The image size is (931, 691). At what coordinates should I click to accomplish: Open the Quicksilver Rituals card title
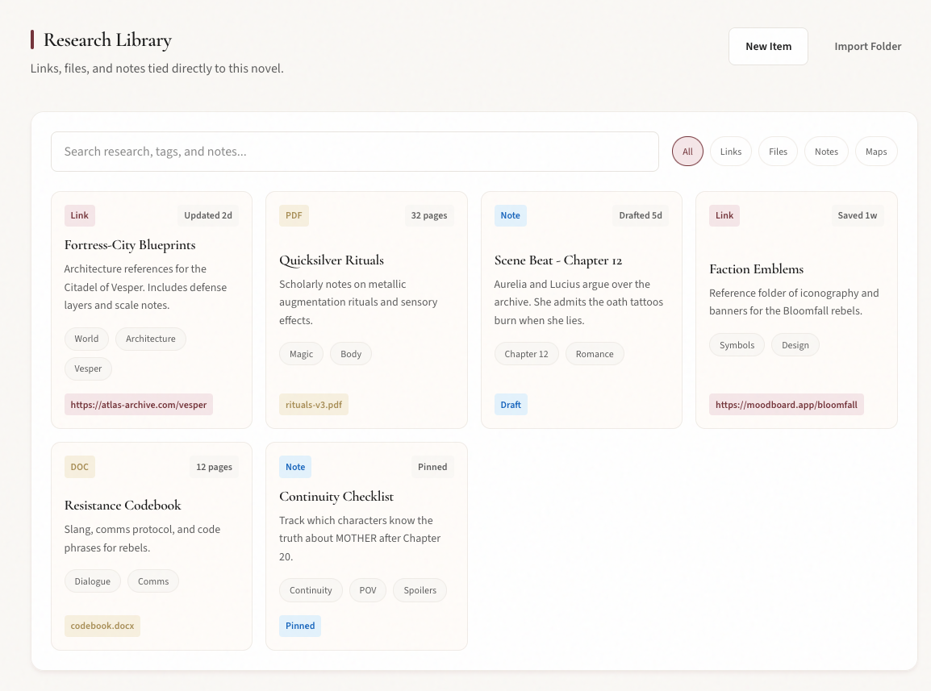(x=332, y=260)
